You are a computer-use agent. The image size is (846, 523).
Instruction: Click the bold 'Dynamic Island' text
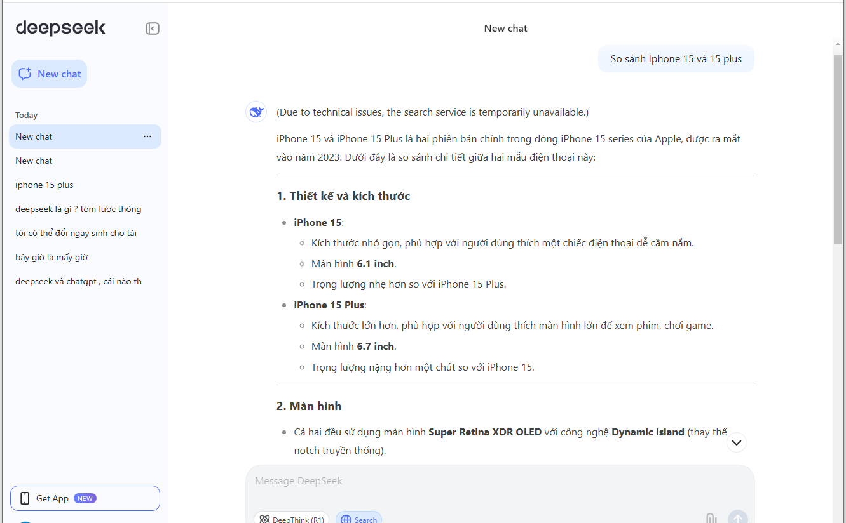648,432
